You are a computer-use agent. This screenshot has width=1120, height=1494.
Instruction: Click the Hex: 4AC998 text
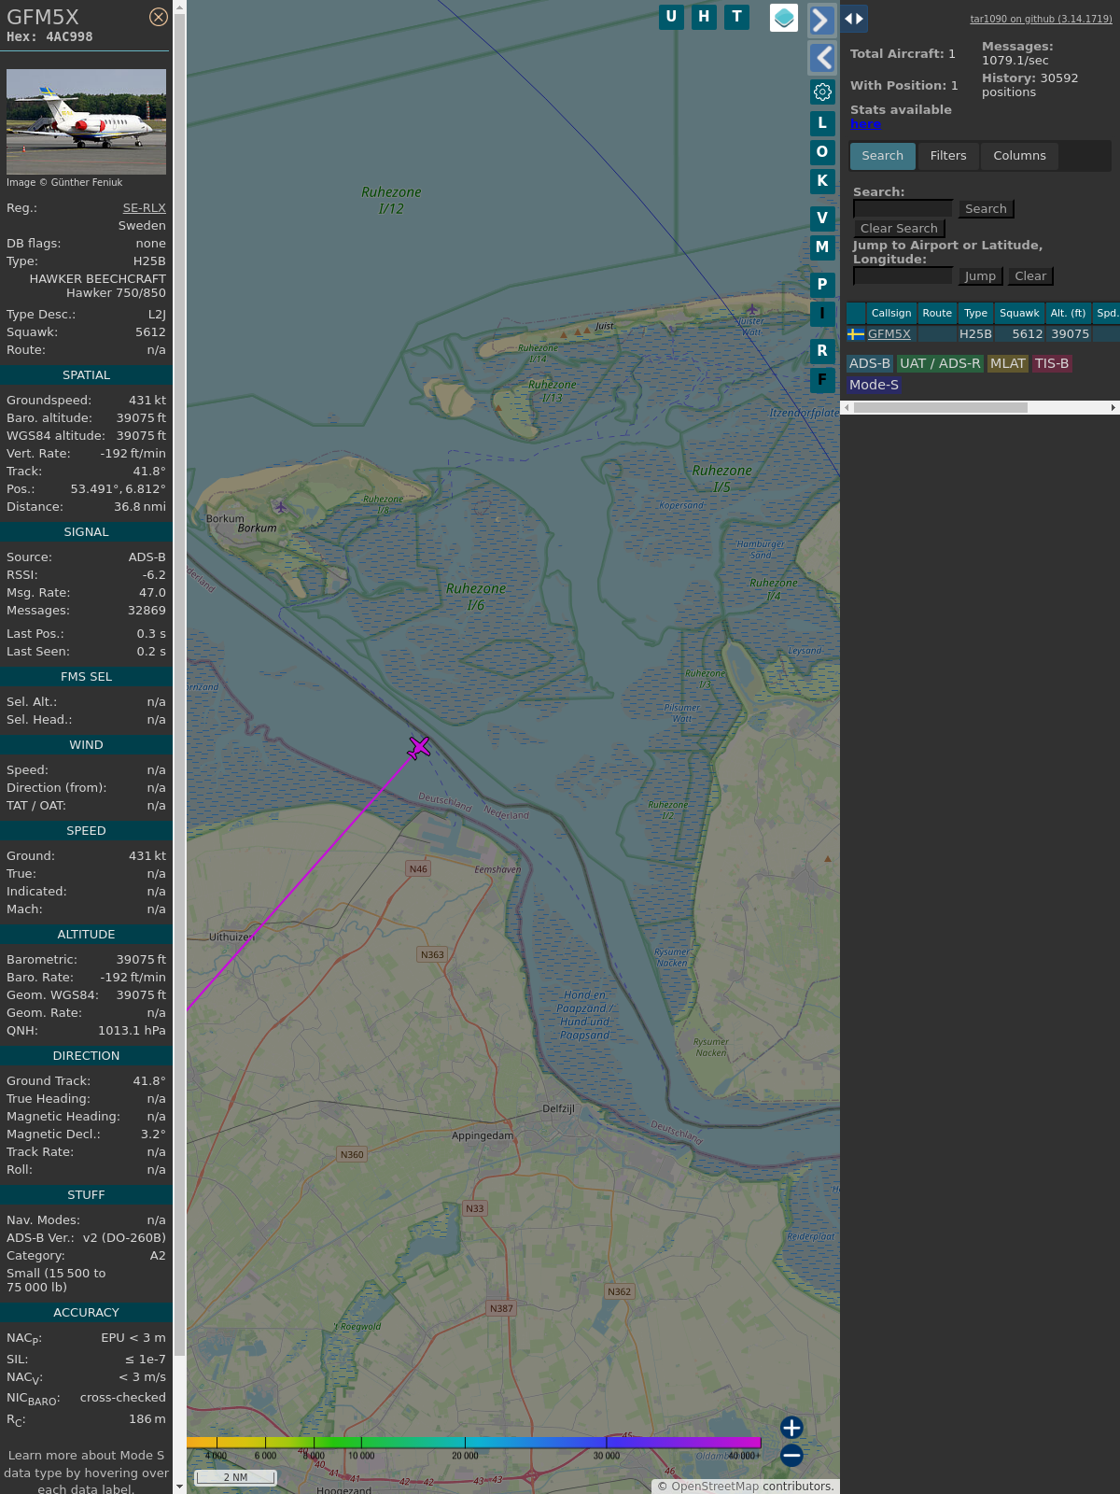(49, 37)
